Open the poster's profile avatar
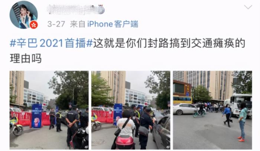This screenshot has height=151, width=260. 23,14
